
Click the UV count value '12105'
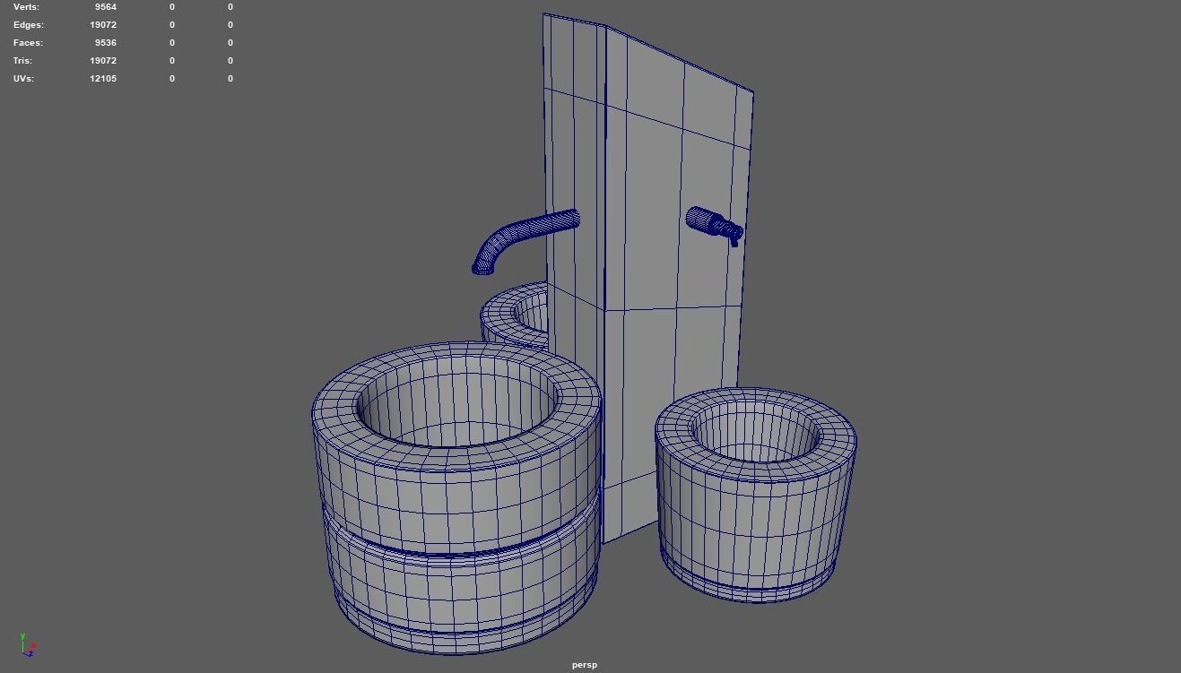[103, 79]
